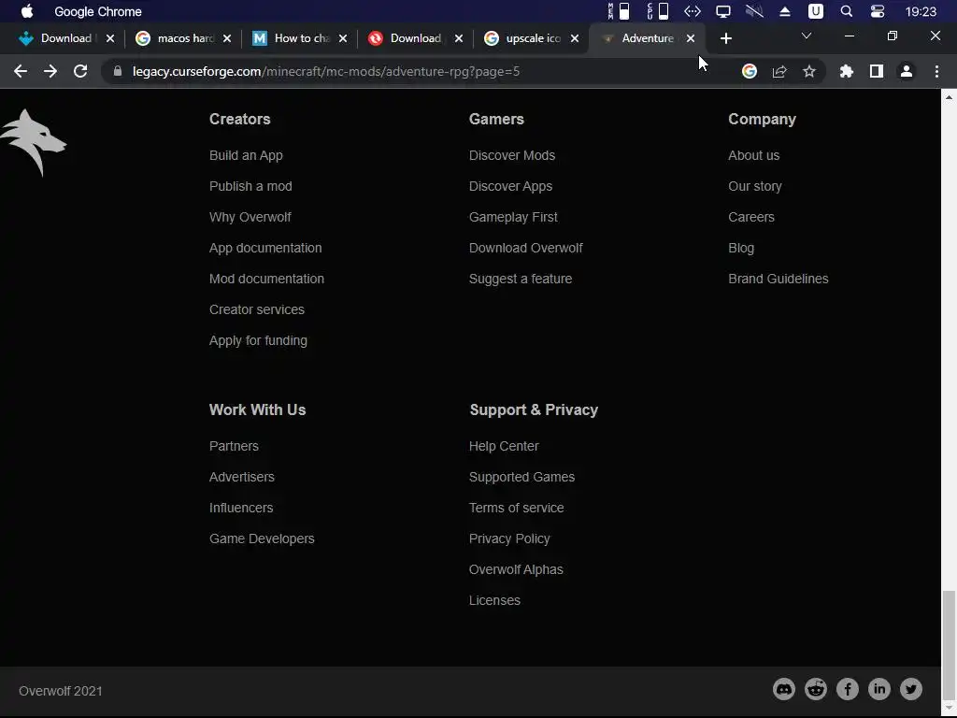Bookmark this page with the star icon

pos(808,71)
